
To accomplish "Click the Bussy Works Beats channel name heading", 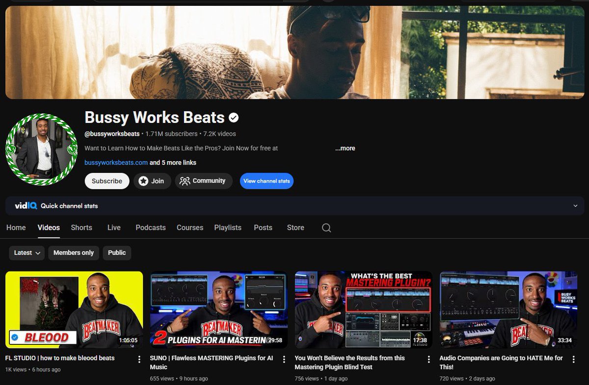I will pos(155,118).
